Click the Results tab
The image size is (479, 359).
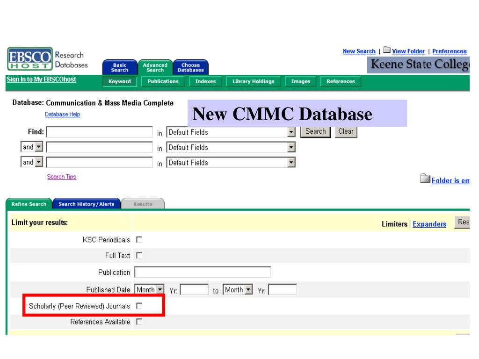point(143,204)
